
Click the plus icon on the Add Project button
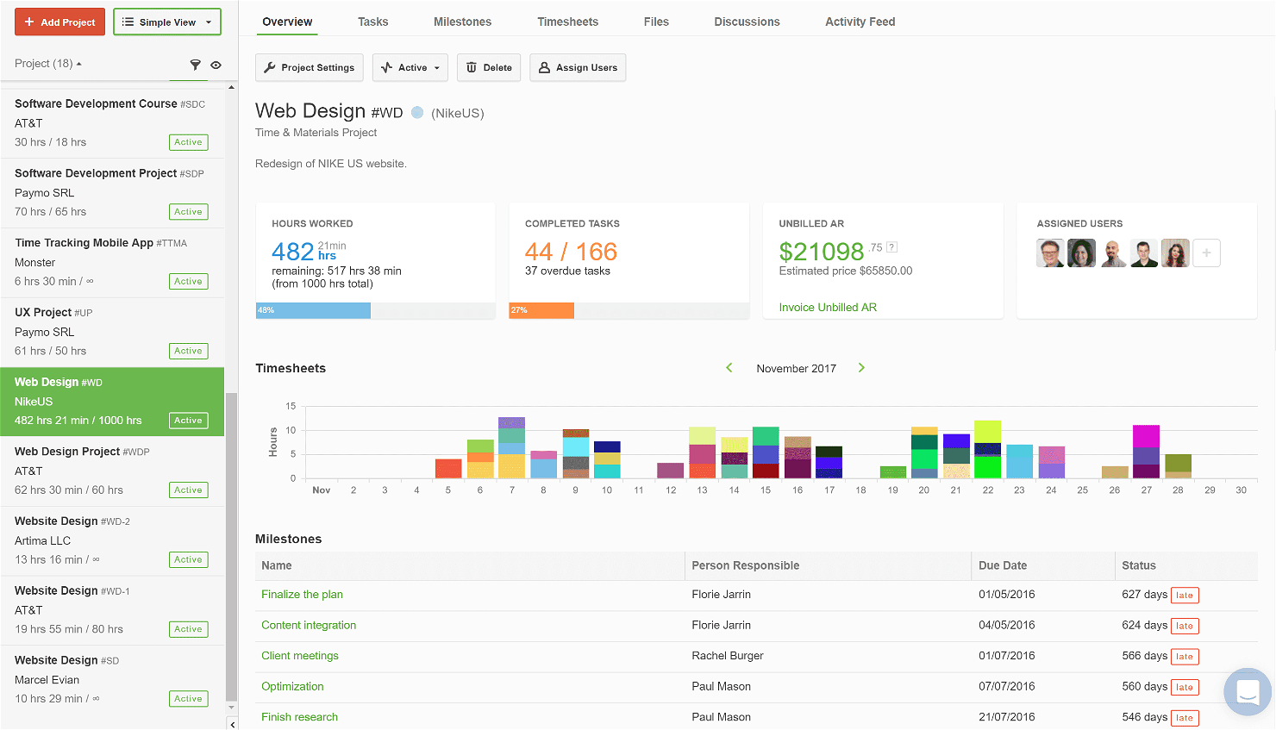[x=29, y=22]
